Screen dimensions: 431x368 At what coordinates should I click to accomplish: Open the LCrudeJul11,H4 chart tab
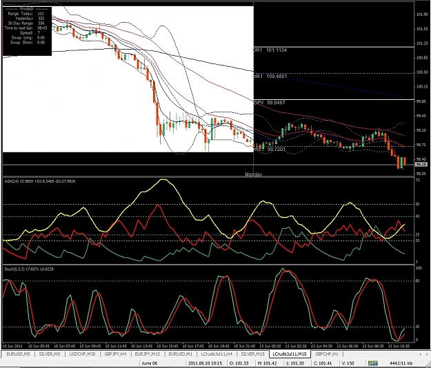coord(217,354)
